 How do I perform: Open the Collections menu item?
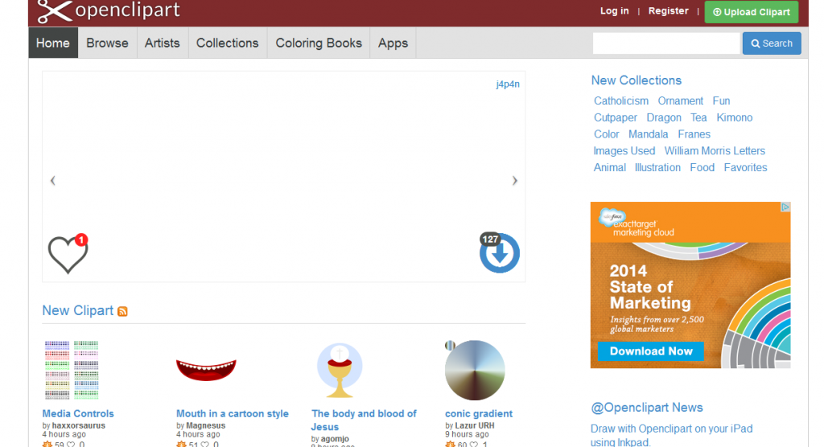(x=228, y=43)
